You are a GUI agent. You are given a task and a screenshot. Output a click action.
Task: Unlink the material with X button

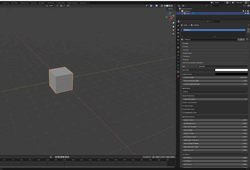(243, 40)
